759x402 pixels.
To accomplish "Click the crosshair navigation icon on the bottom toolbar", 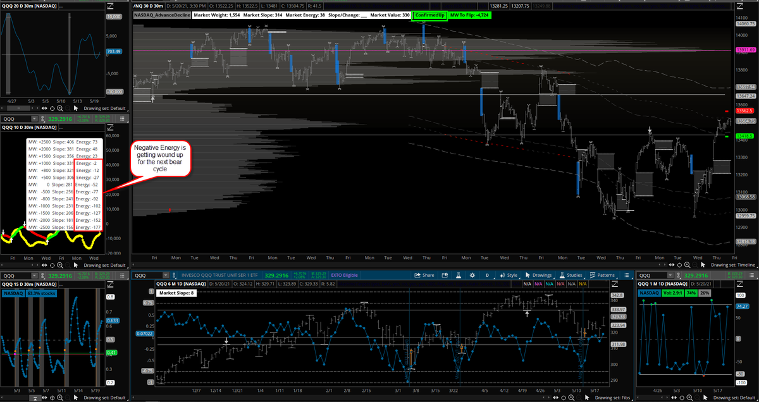I will (564, 398).
